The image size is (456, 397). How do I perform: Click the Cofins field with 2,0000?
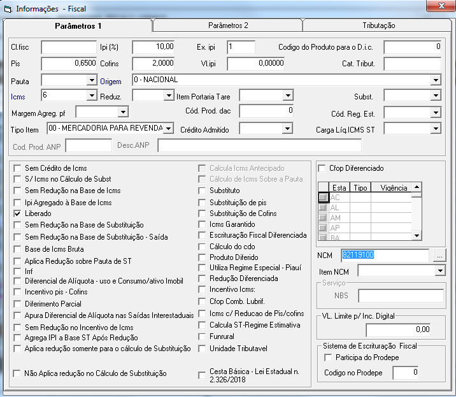(153, 64)
